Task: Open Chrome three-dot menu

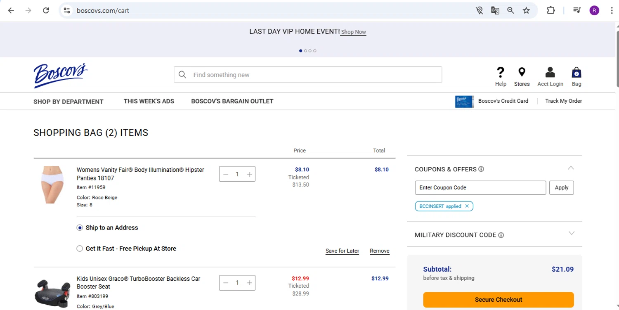Action: 612,11
